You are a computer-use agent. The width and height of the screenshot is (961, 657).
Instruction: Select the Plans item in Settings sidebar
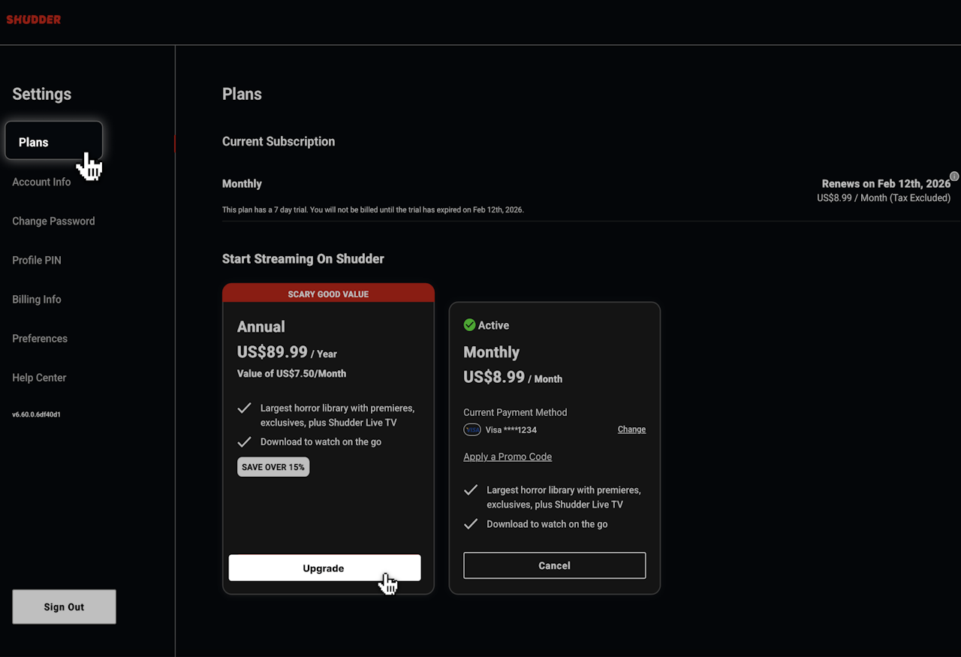pyautogui.click(x=33, y=142)
